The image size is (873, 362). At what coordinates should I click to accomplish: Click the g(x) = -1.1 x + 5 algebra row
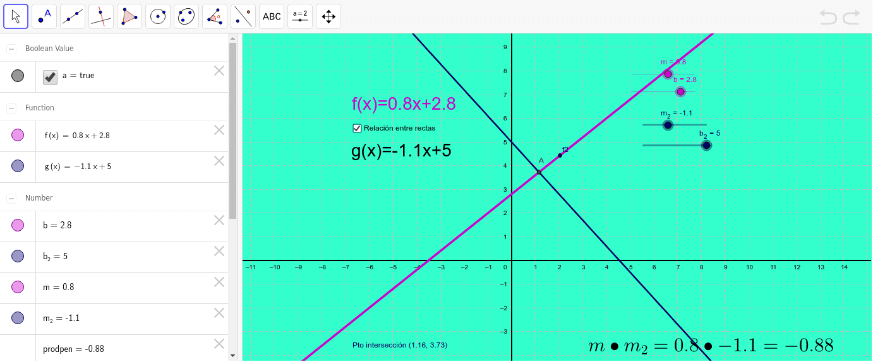(x=114, y=166)
